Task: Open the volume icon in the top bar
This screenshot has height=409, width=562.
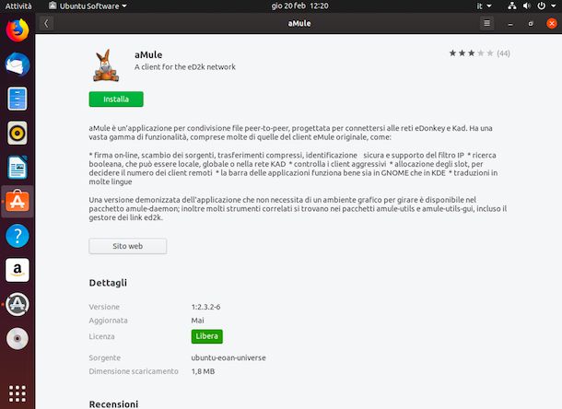Action: [x=526, y=6]
